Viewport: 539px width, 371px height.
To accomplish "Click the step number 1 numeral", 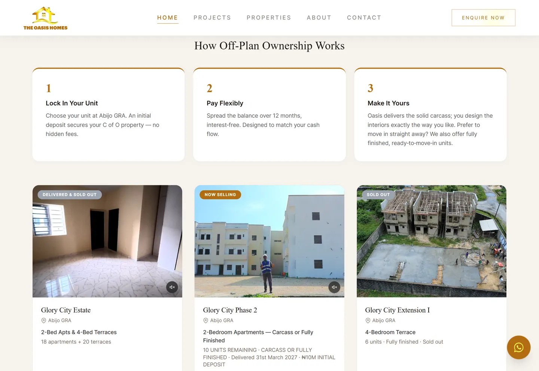I will click(x=48, y=88).
